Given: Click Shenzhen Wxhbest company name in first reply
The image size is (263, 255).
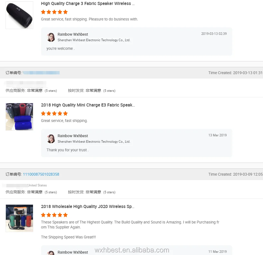Looking at the screenshot, I should (94, 40).
